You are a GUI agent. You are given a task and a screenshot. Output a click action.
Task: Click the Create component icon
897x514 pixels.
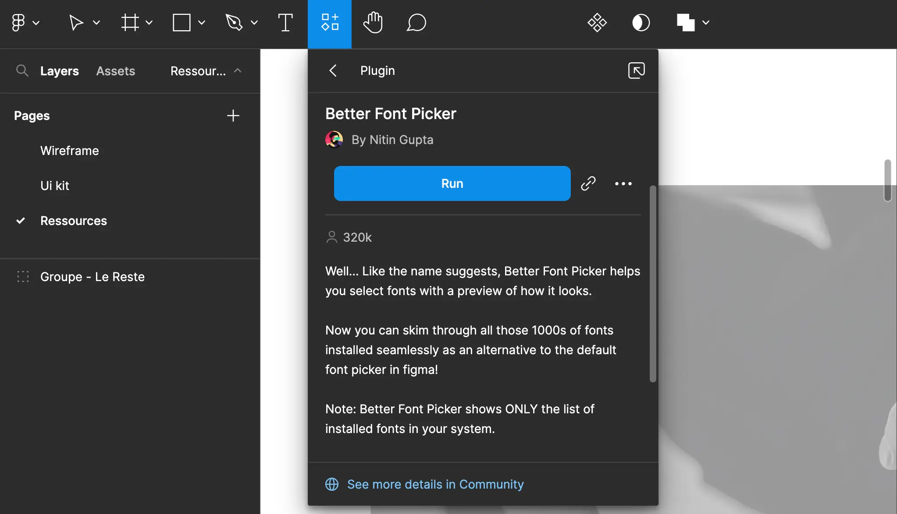pos(597,23)
